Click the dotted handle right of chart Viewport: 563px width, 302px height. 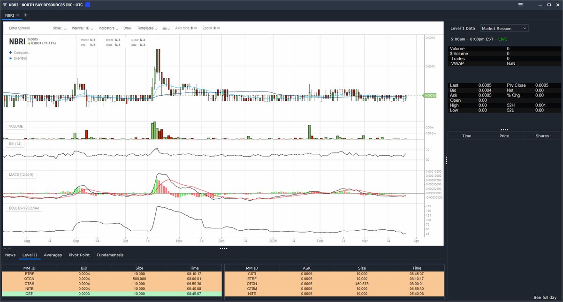446,160
